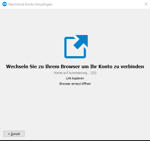Viewport: 150px width, 141px height.
Task: Click the word 'verbinden' ending the heading
Action: pyautogui.click(x=132, y=66)
